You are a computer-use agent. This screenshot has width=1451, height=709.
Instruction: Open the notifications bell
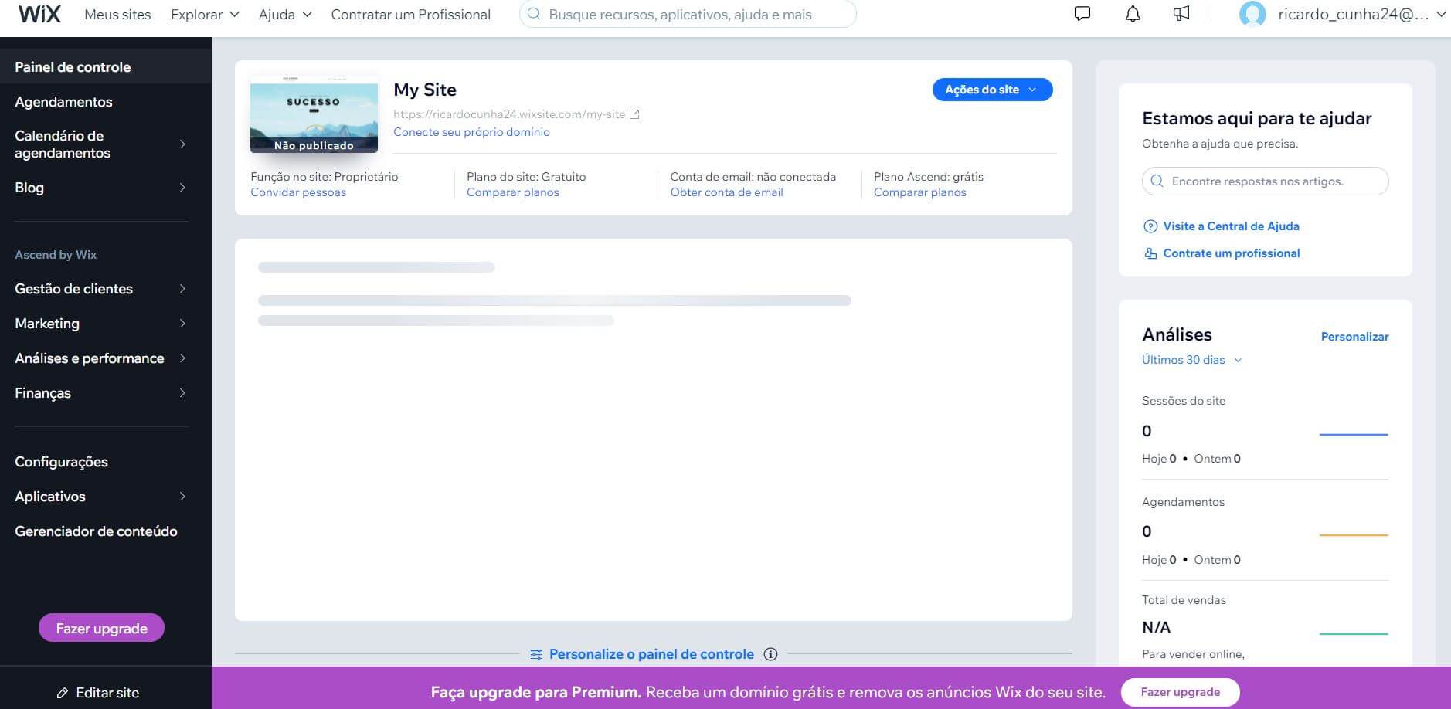(x=1133, y=14)
